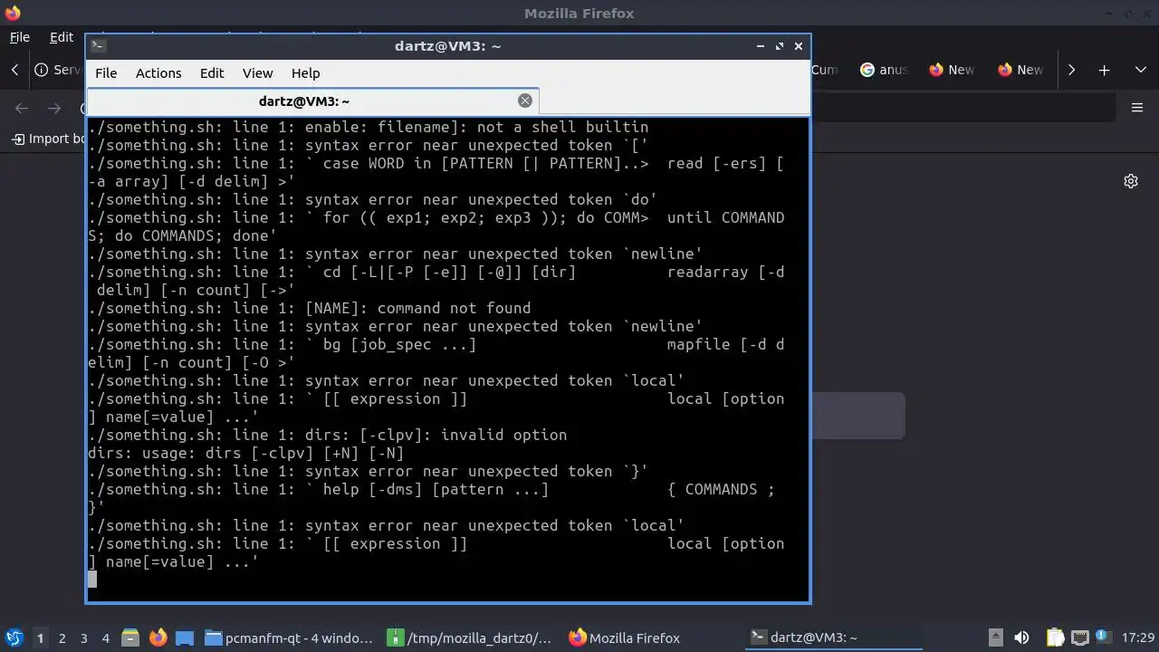Click the line containing 'bg [job_spec ...]'
Screen dimensions: 1159x652
(436, 344)
